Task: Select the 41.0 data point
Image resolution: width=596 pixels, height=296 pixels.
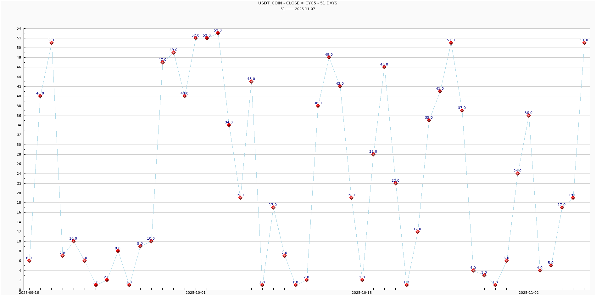Action: click(440, 91)
